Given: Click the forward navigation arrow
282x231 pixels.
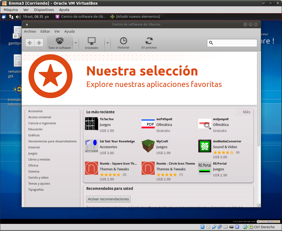Looking at the screenshot, I should (39, 43).
